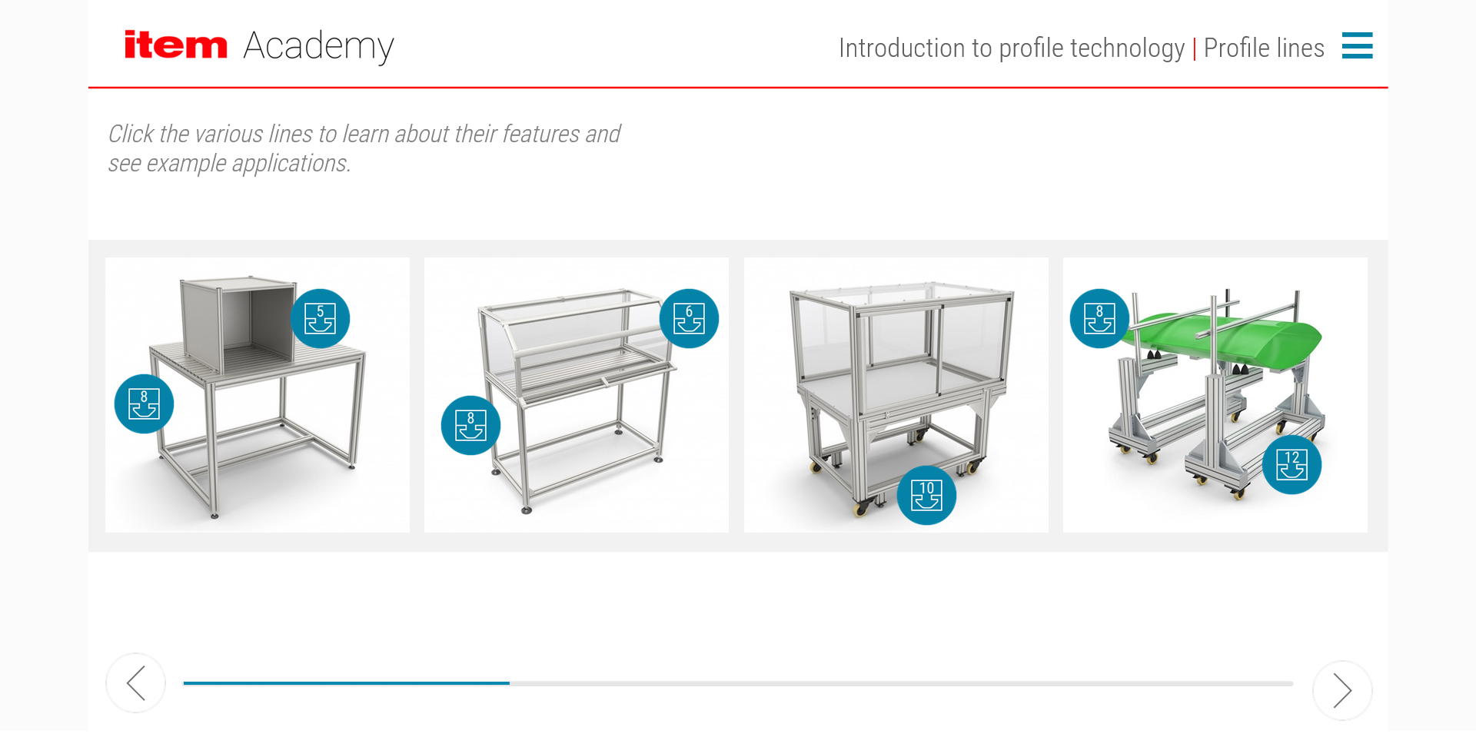
Task: Go to the previous slide
Action: click(135, 683)
